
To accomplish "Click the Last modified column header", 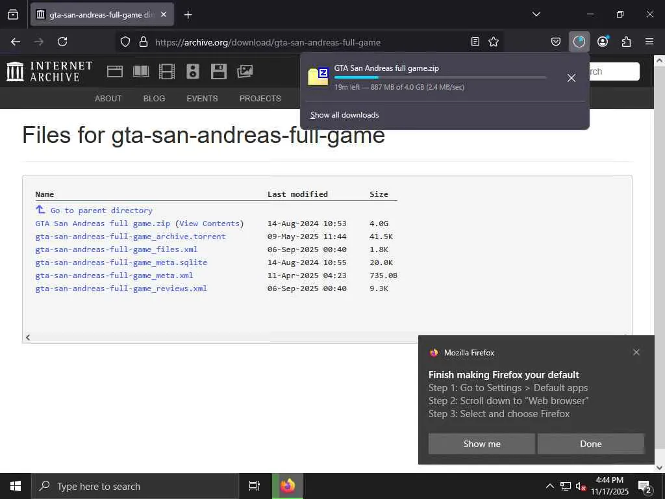I will 297,194.
